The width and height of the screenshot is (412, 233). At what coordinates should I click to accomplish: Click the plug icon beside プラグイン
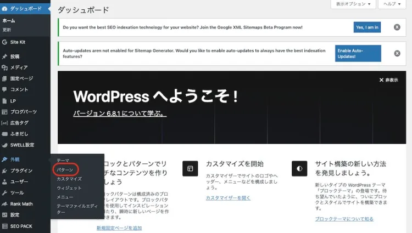[4, 171]
